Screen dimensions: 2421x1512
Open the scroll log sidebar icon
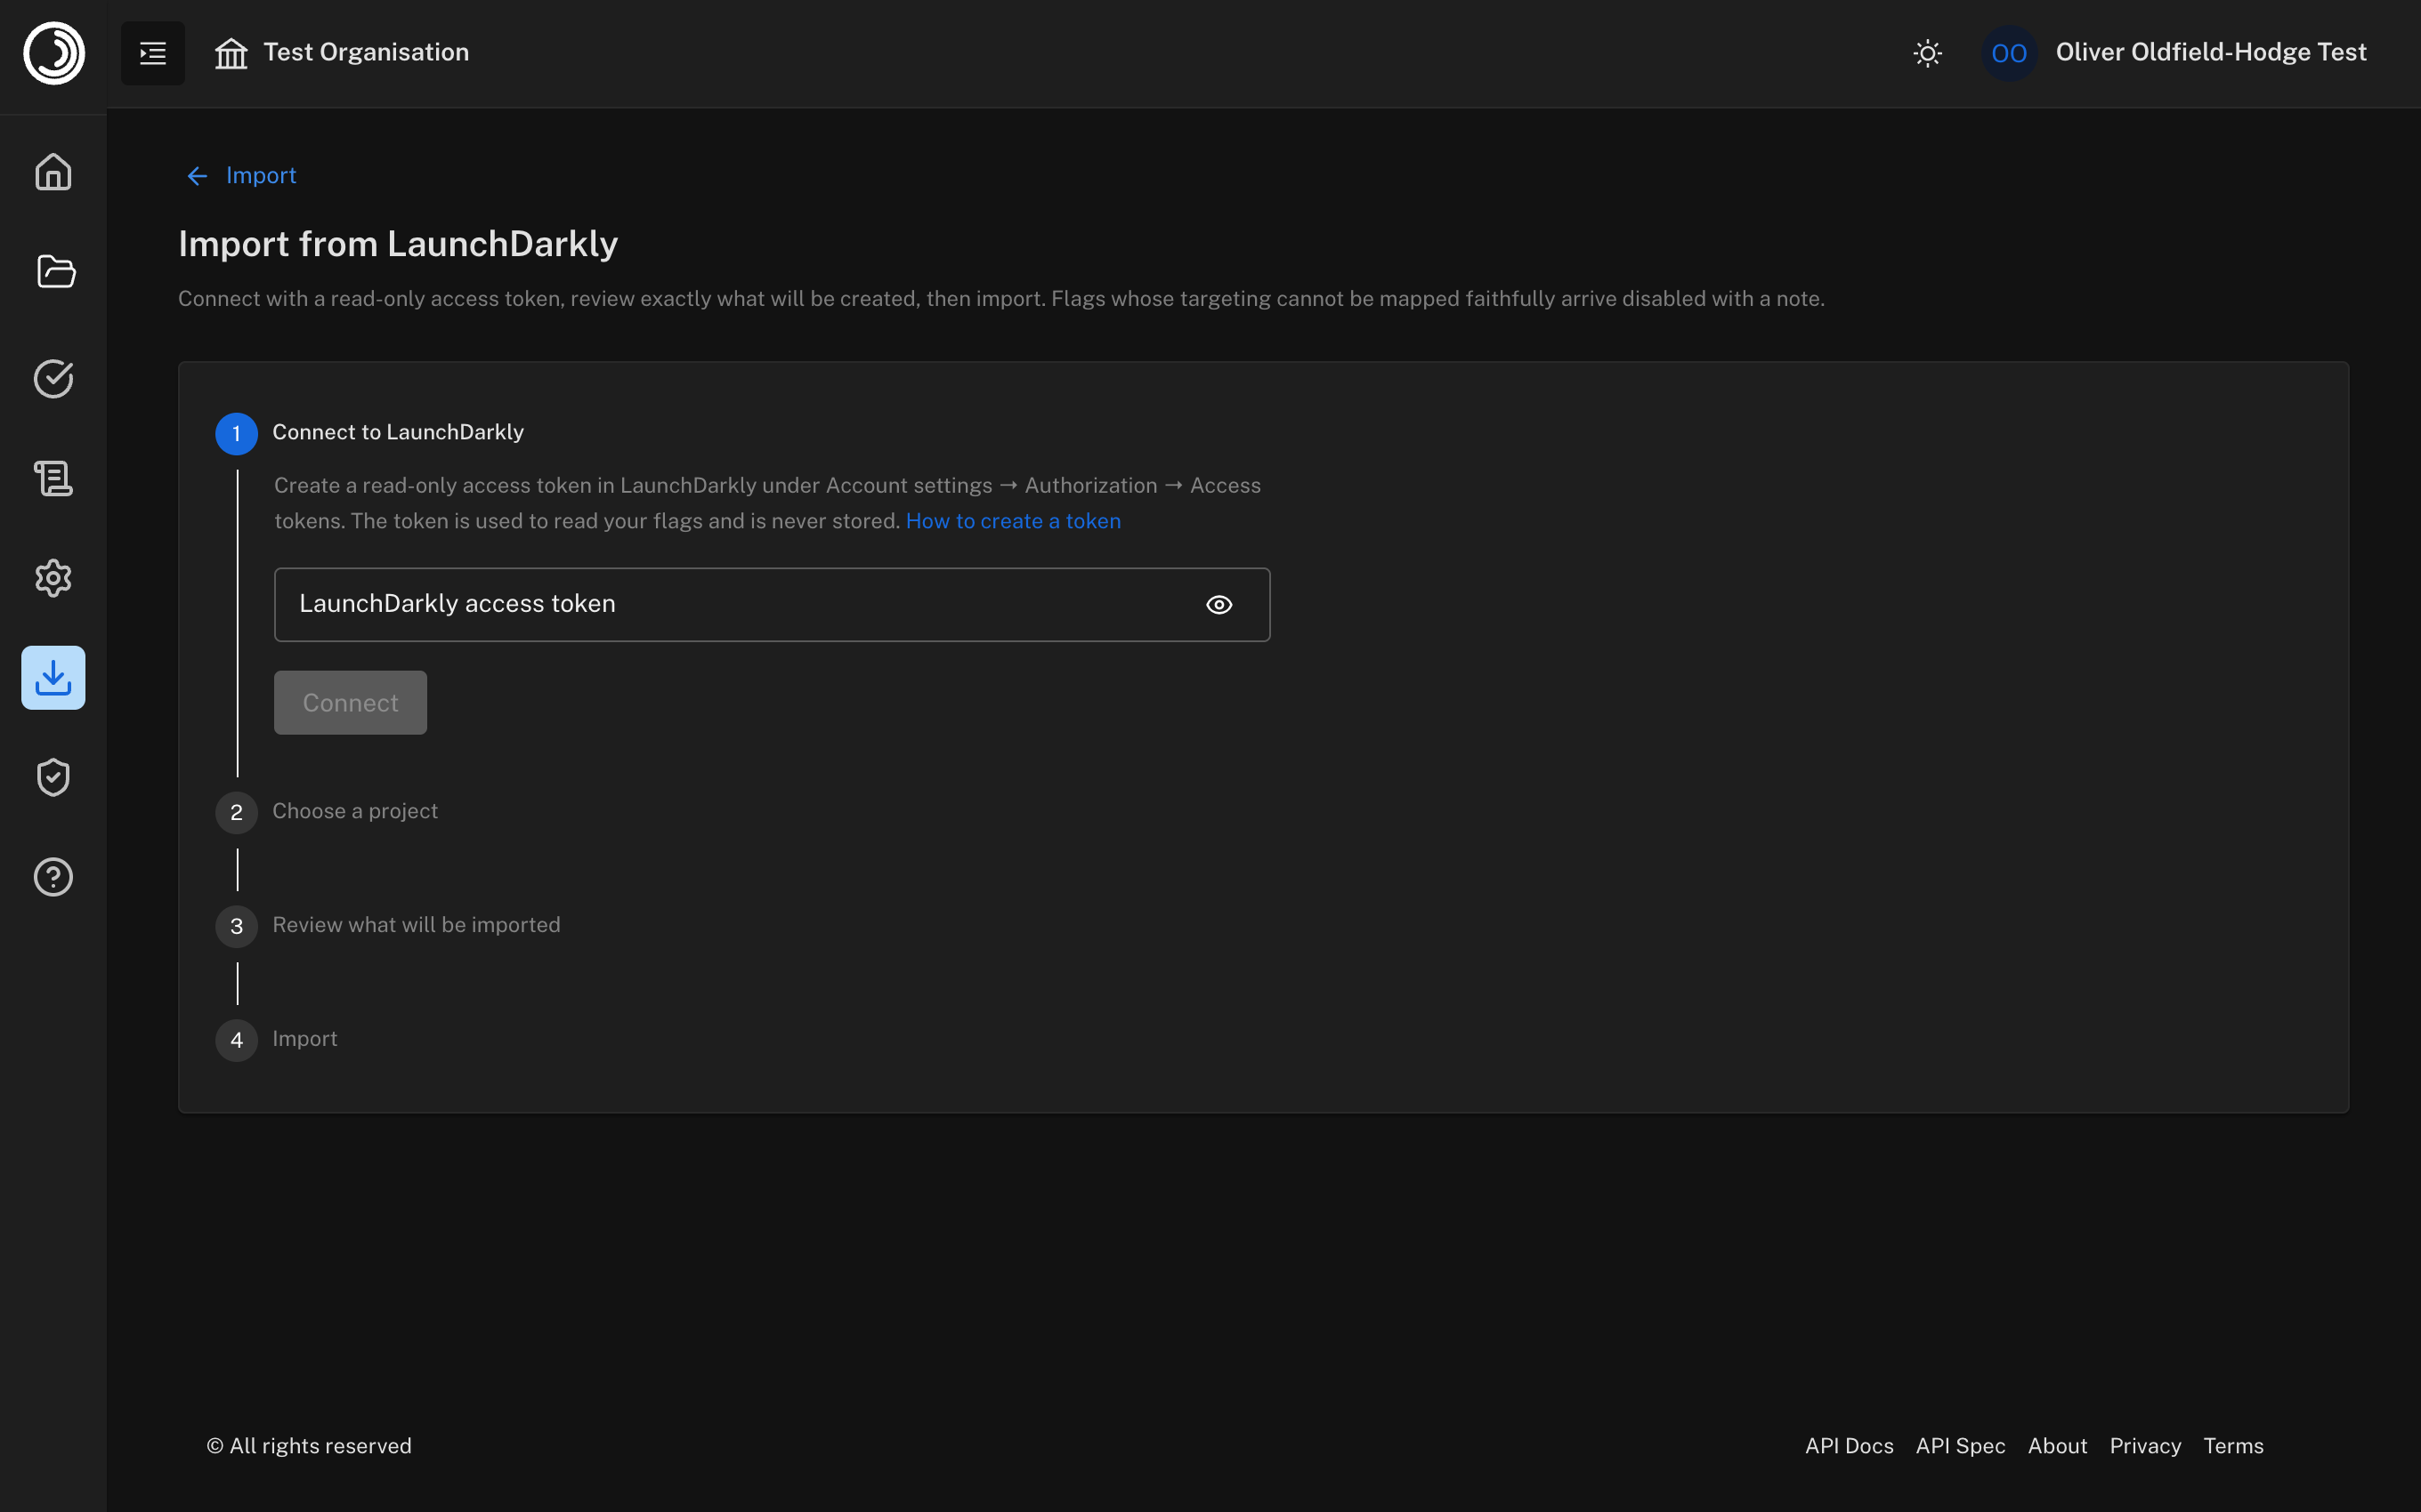click(54, 478)
